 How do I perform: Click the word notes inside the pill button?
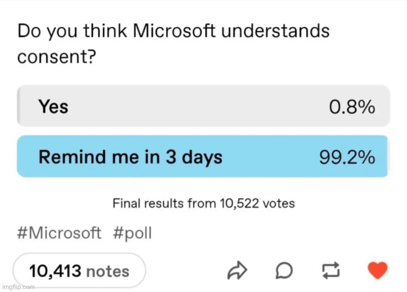coord(108,272)
